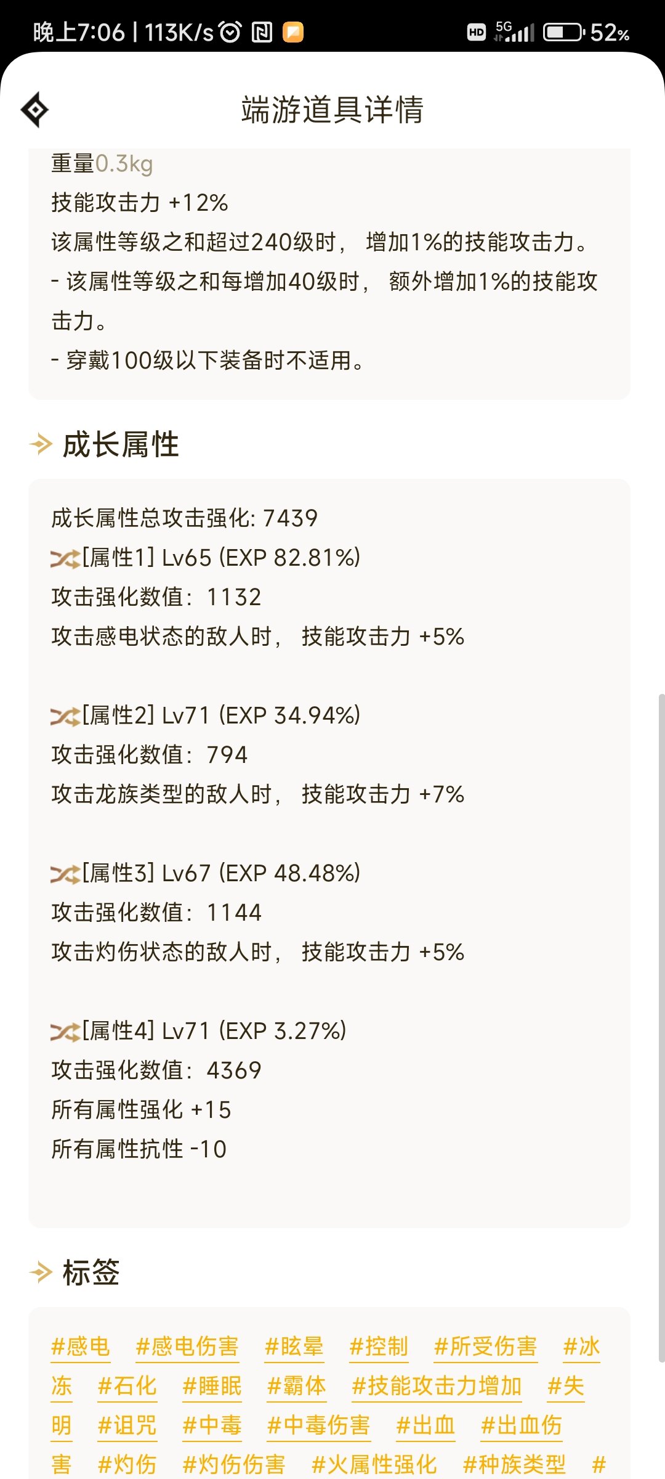Open the #眩晕 tag
This screenshot has height=1479, width=665.
click(294, 1347)
